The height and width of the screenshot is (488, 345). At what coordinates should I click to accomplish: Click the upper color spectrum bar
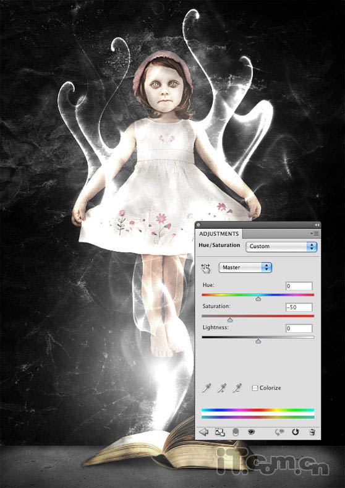[258, 410]
